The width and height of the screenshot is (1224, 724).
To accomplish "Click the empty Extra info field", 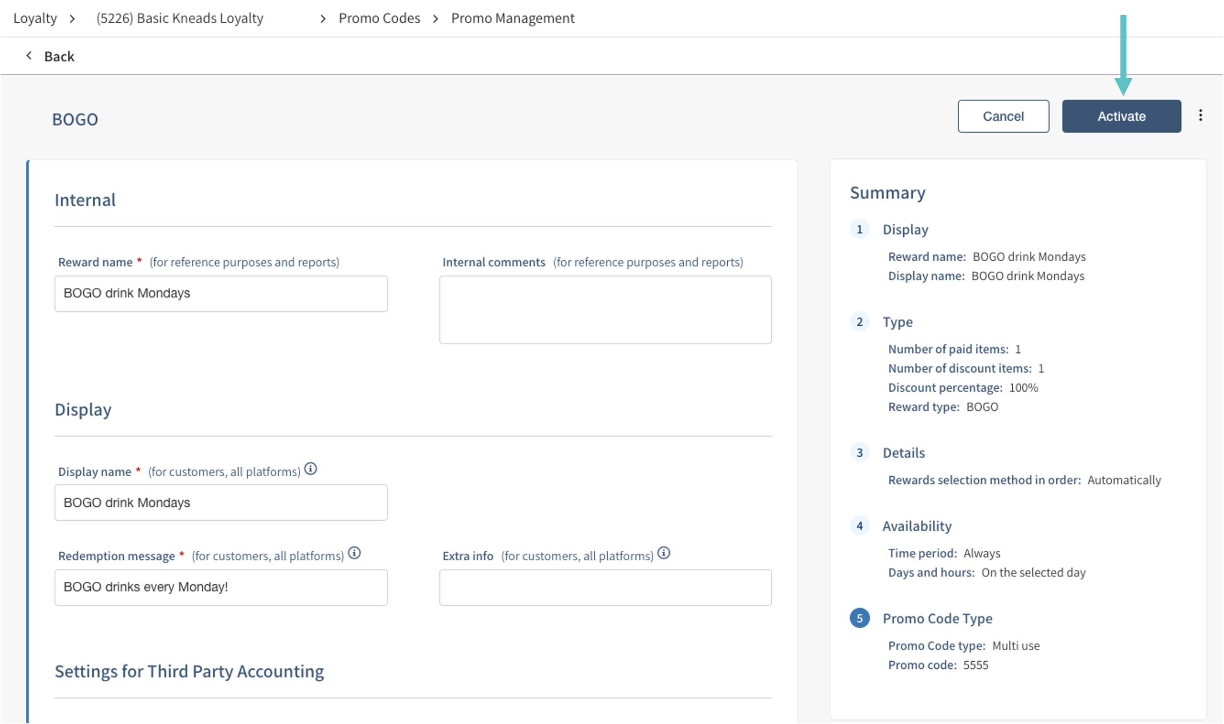I will pos(605,587).
